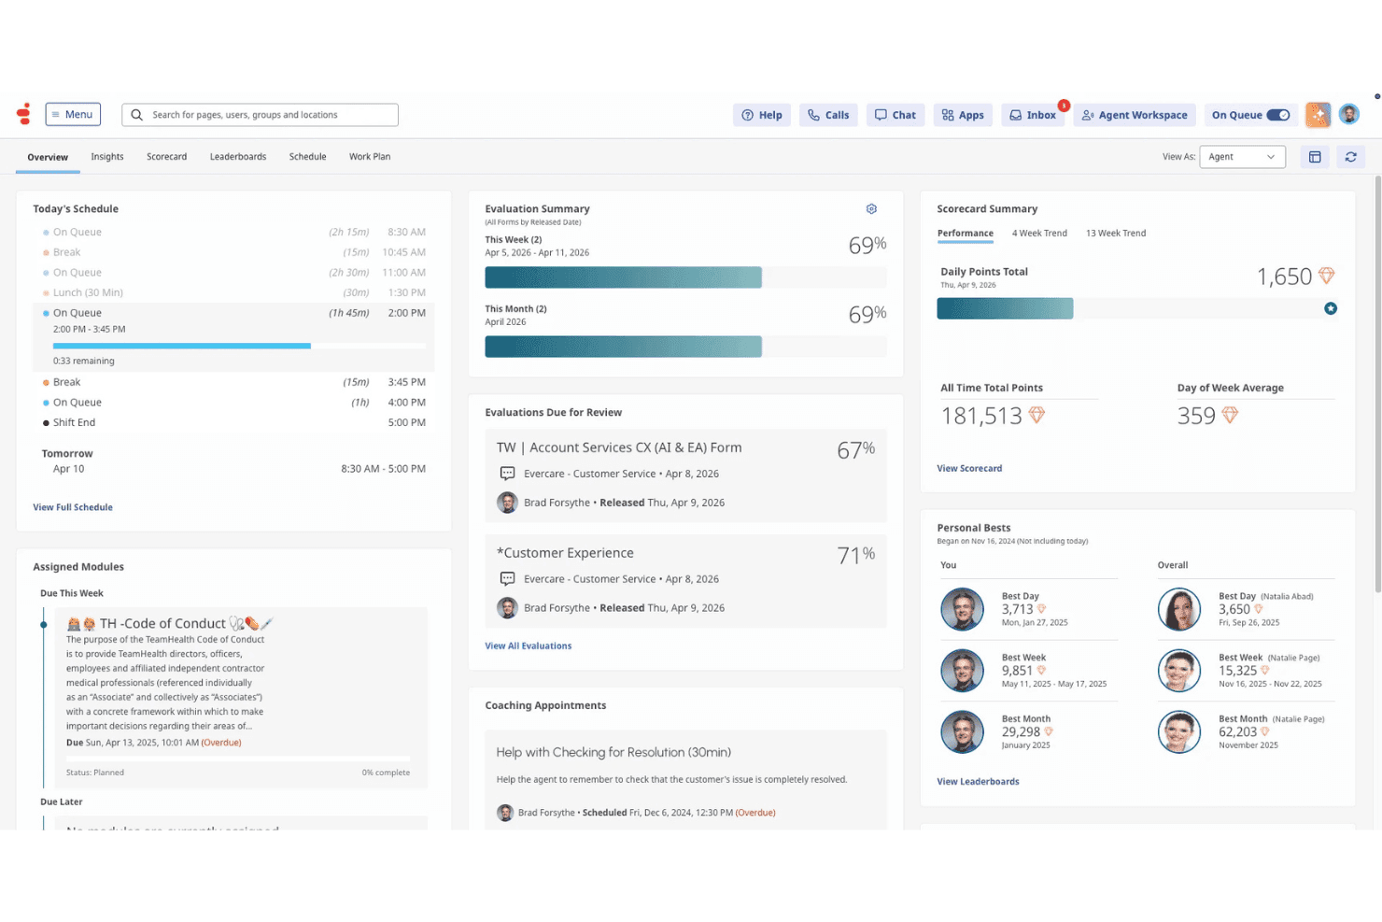This screenshot has width=1382, height=922.
Task: Open the user profile avatar
Action: pyautogui.click(x=1348, y=114)
